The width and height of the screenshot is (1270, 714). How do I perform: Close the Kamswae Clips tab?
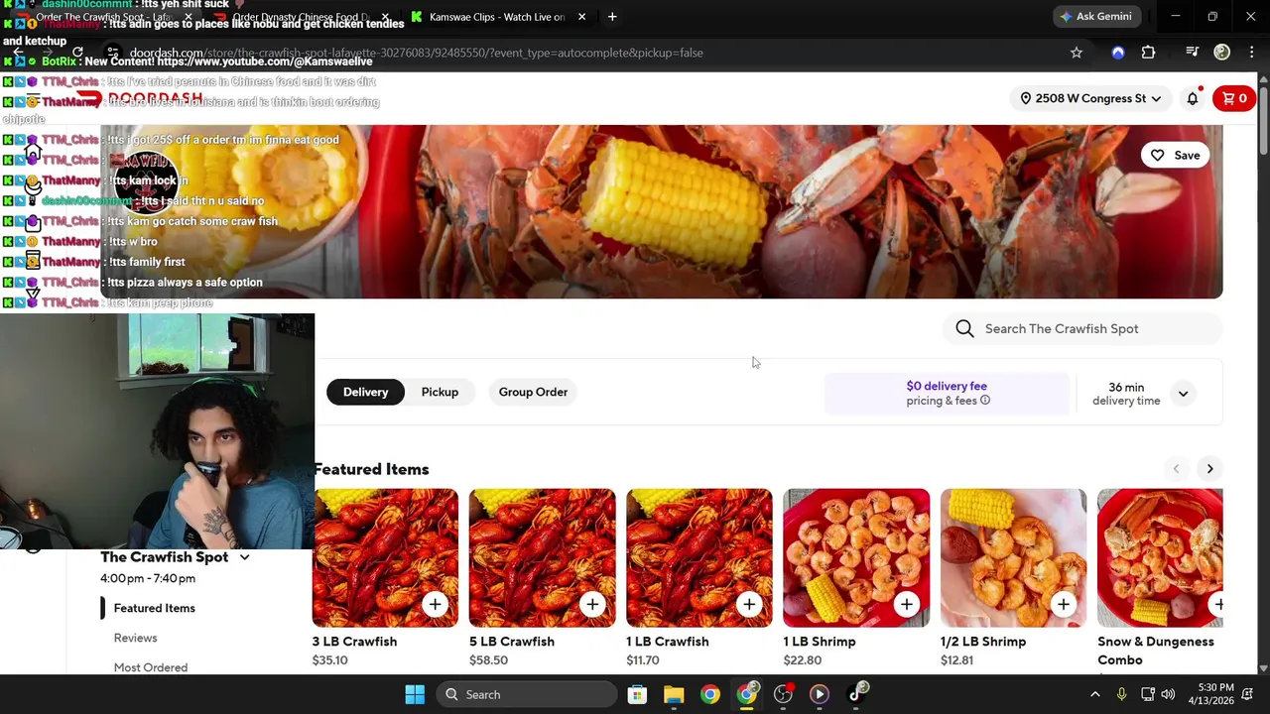point(581,17)
